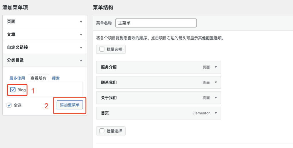Click into the 菜单名称 text field
293x148 pixels.
156,23
